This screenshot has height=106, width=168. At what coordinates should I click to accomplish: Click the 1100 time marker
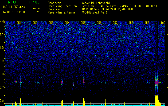point(162,23)
